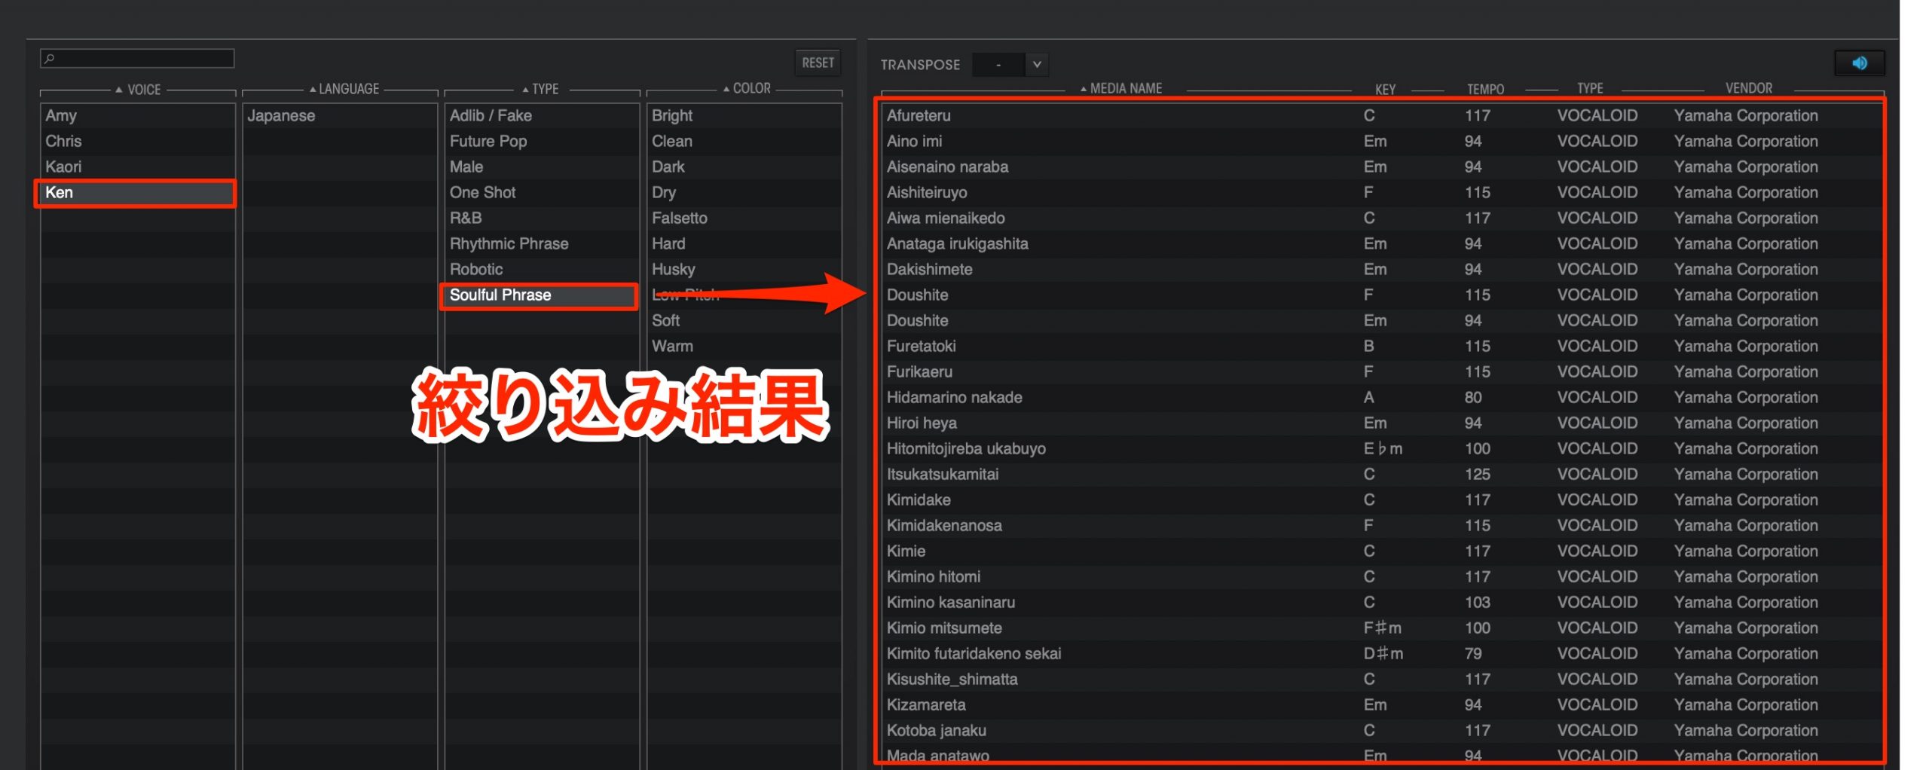Viewport: 1929px width, 770px height.
Task: Choose the Adlib / Fake type
Action: point(542,115)
